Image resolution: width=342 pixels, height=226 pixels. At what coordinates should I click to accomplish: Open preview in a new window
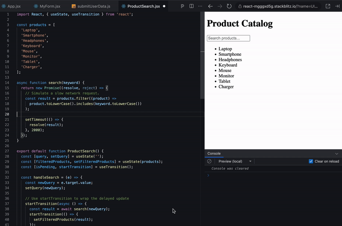328,6
